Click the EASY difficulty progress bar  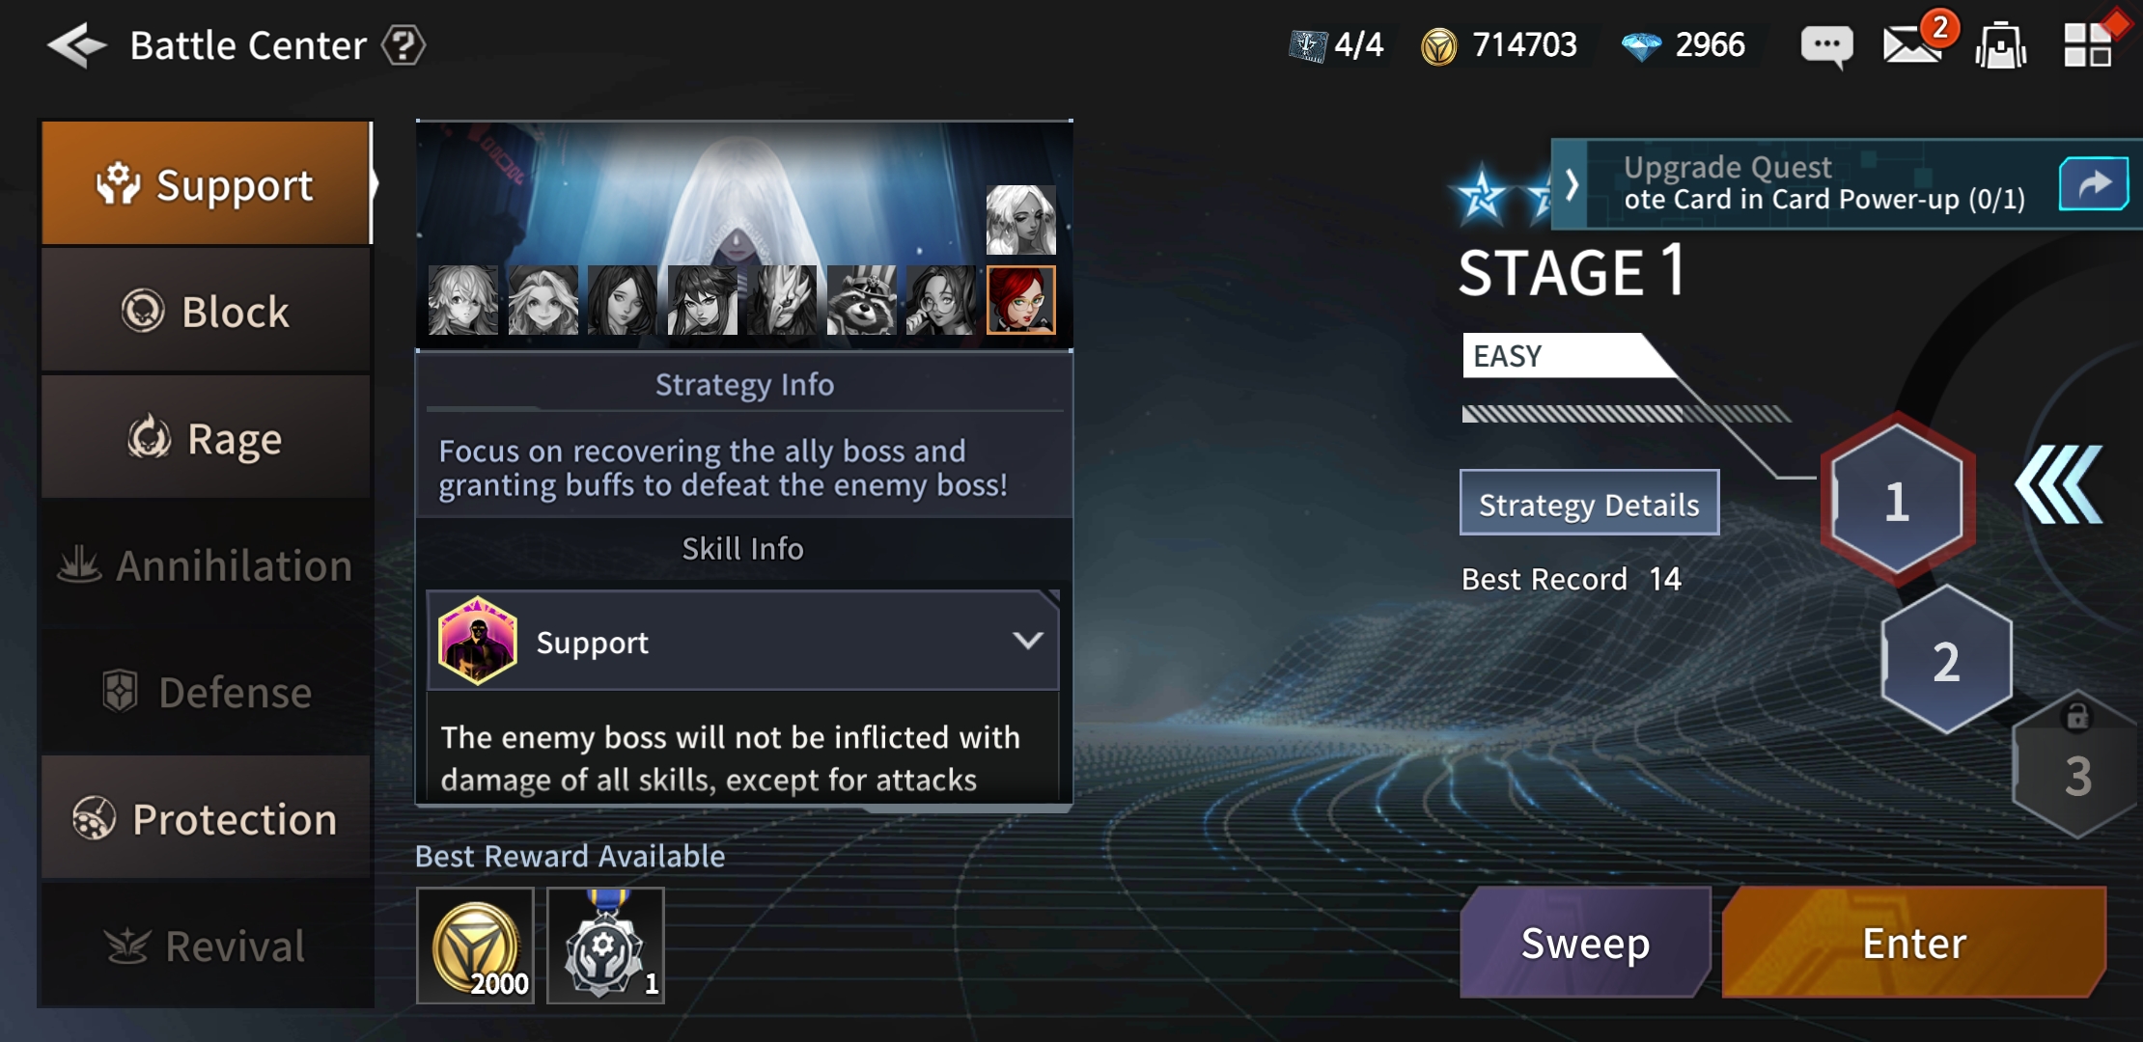pos(1626,414)
